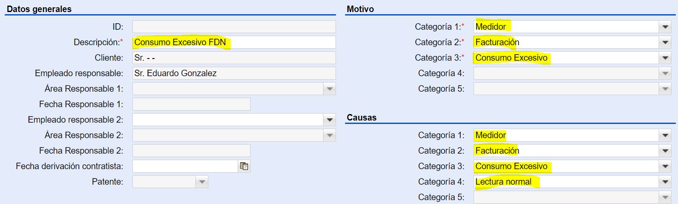Viewport: 678px width, 204px height.
Task: Open Causas Categoría 3 Consumo Excesivo dropdown
Action: pyautogui.click(x=665, y=166)
